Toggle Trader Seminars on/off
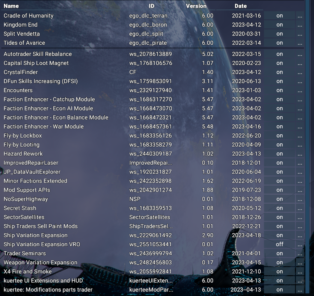Image resolution: width=314 pixels, height=296 pixels. [x=279, y=253]
